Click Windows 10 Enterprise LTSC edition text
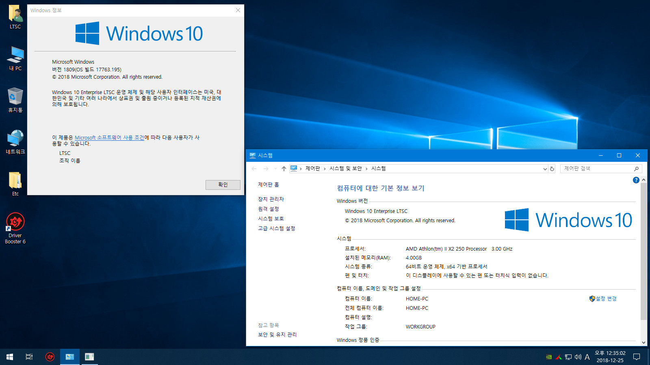 pos(376,211)
